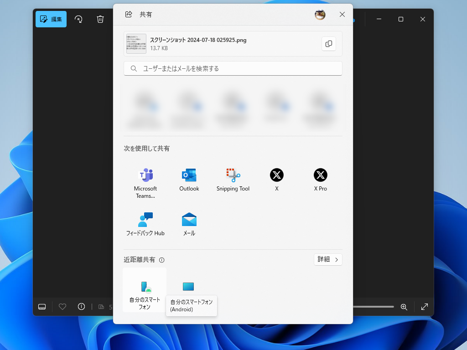Select the blue monitor nearby device
467x350 pixels.
coord(188,287)
